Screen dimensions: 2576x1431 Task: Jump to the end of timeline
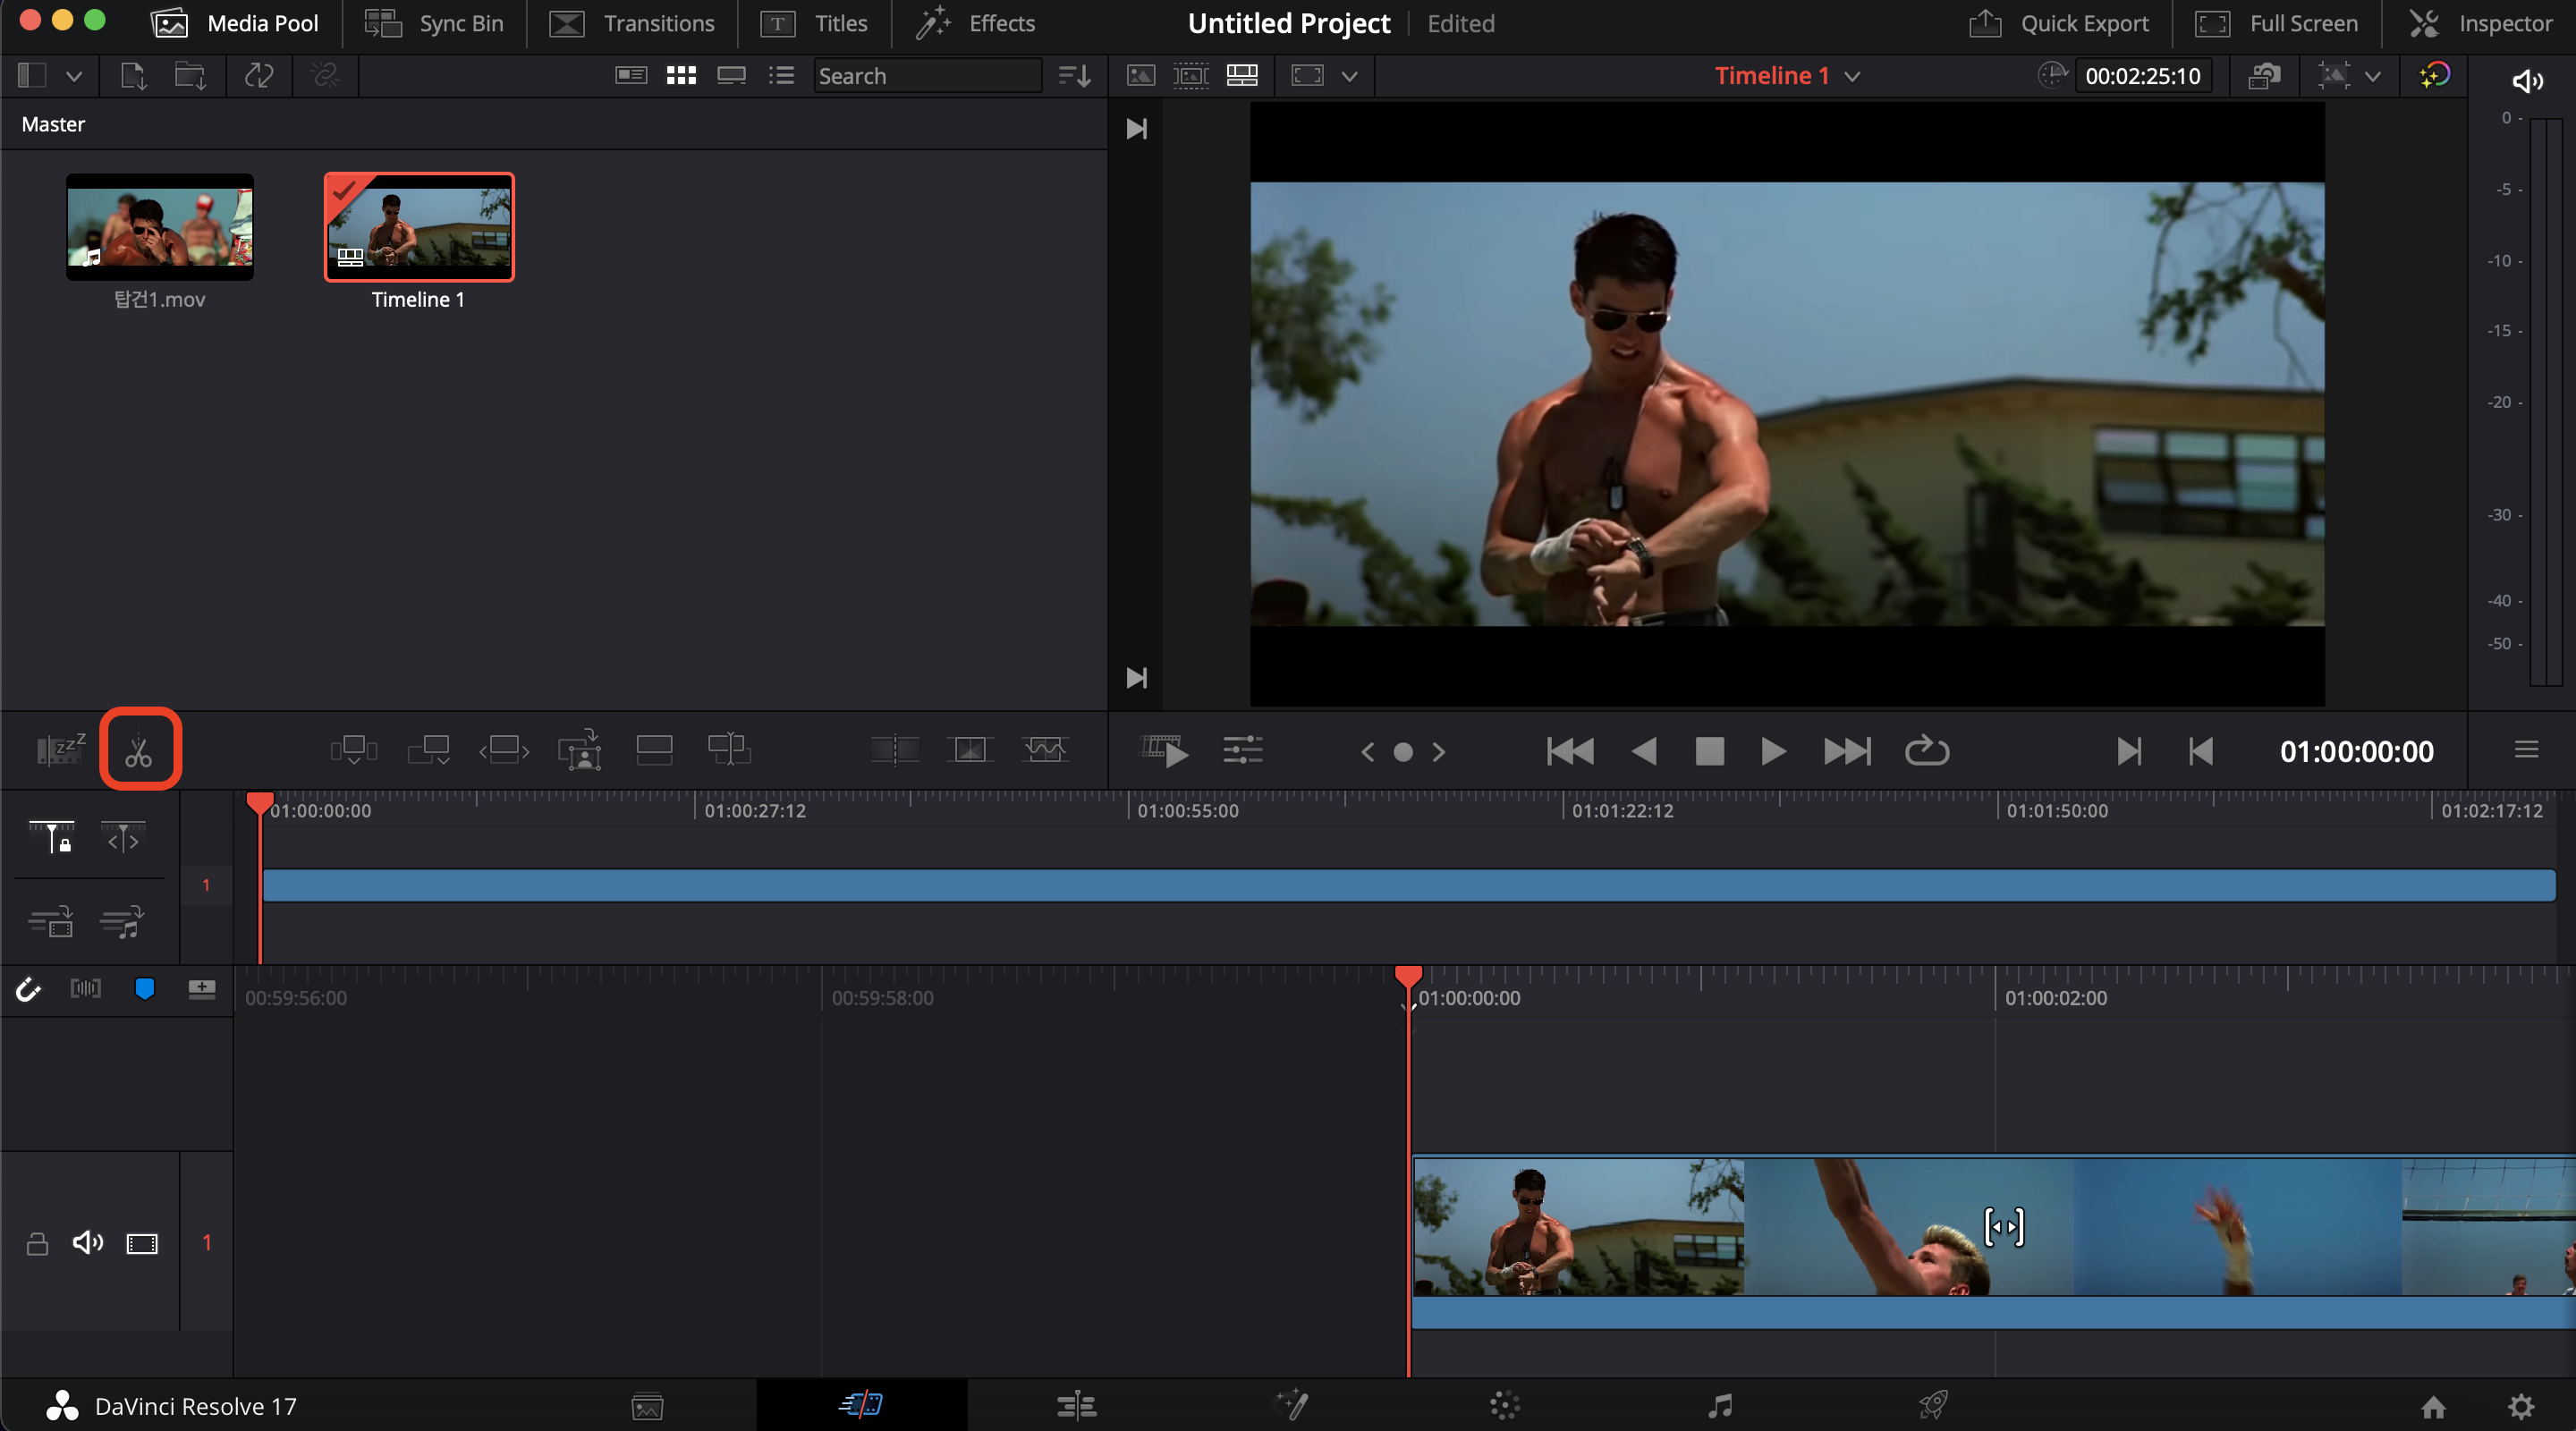[1847, 751]
